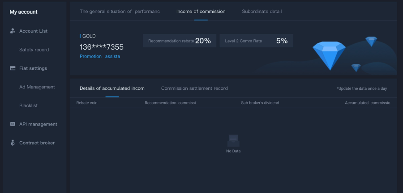Open Ad Management section
The image size is (403, 193).
(37, 87)
